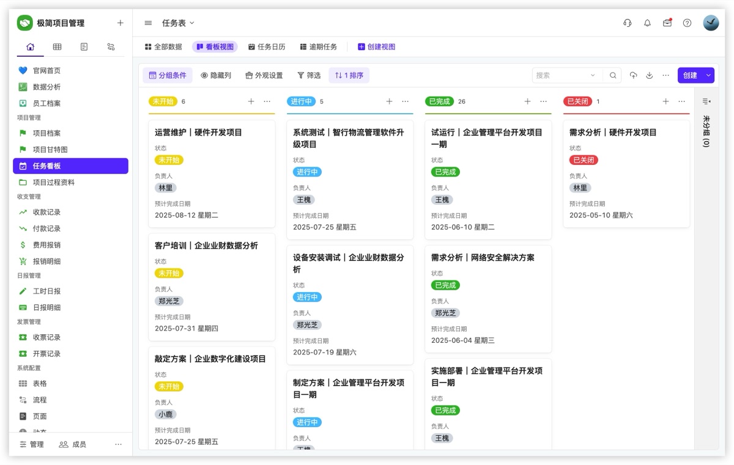
Task: Open card 运营维护｜硬件开发项目
Action: (212, 174)
